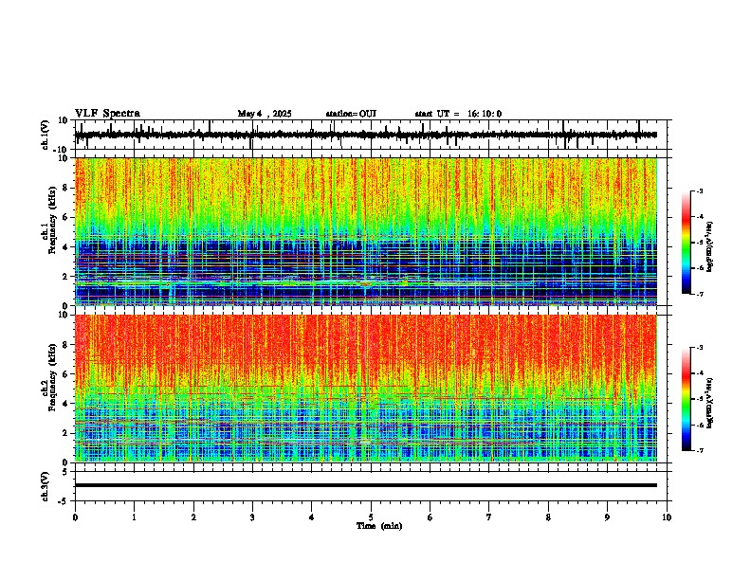The width and height of the screenshot is (751, 580).
Task: Click the log(PSD) unit label beside ch.2 scale
Action: pyautogui.click(x=710, y=403)
